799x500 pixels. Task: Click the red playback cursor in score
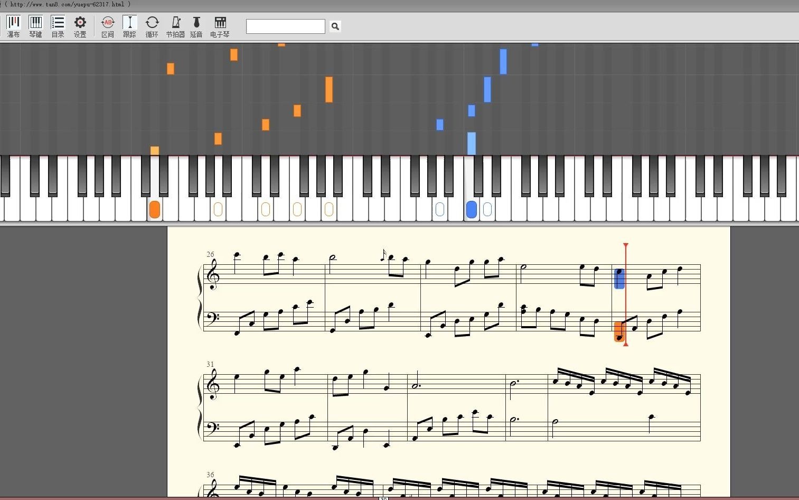(626, 294)
